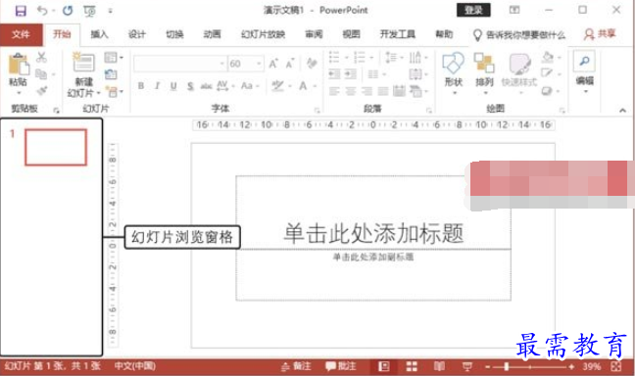The image size is (635, 376).
Task: Cut the selection with the scissors icon
Action: pos(41,57)
